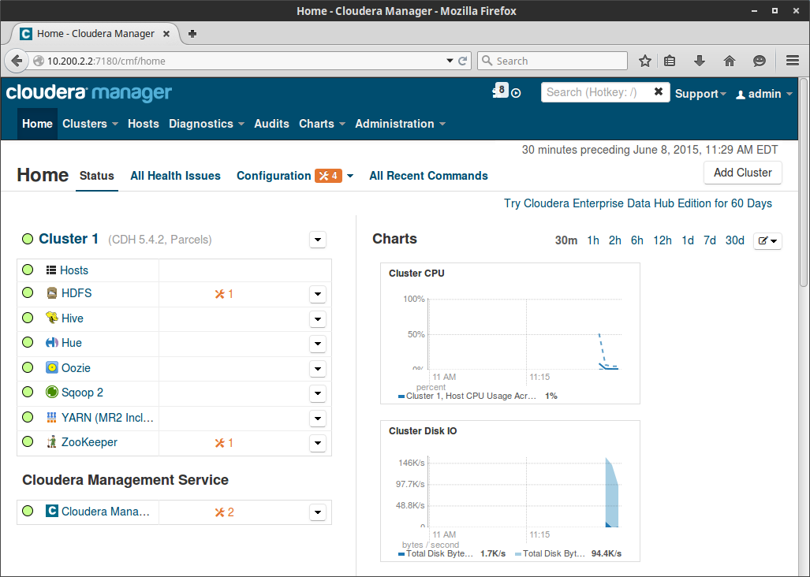Viewport: 810px width, 577px height.
Task: Open the Firefox hamburger menu
Action: pos(793,61)
